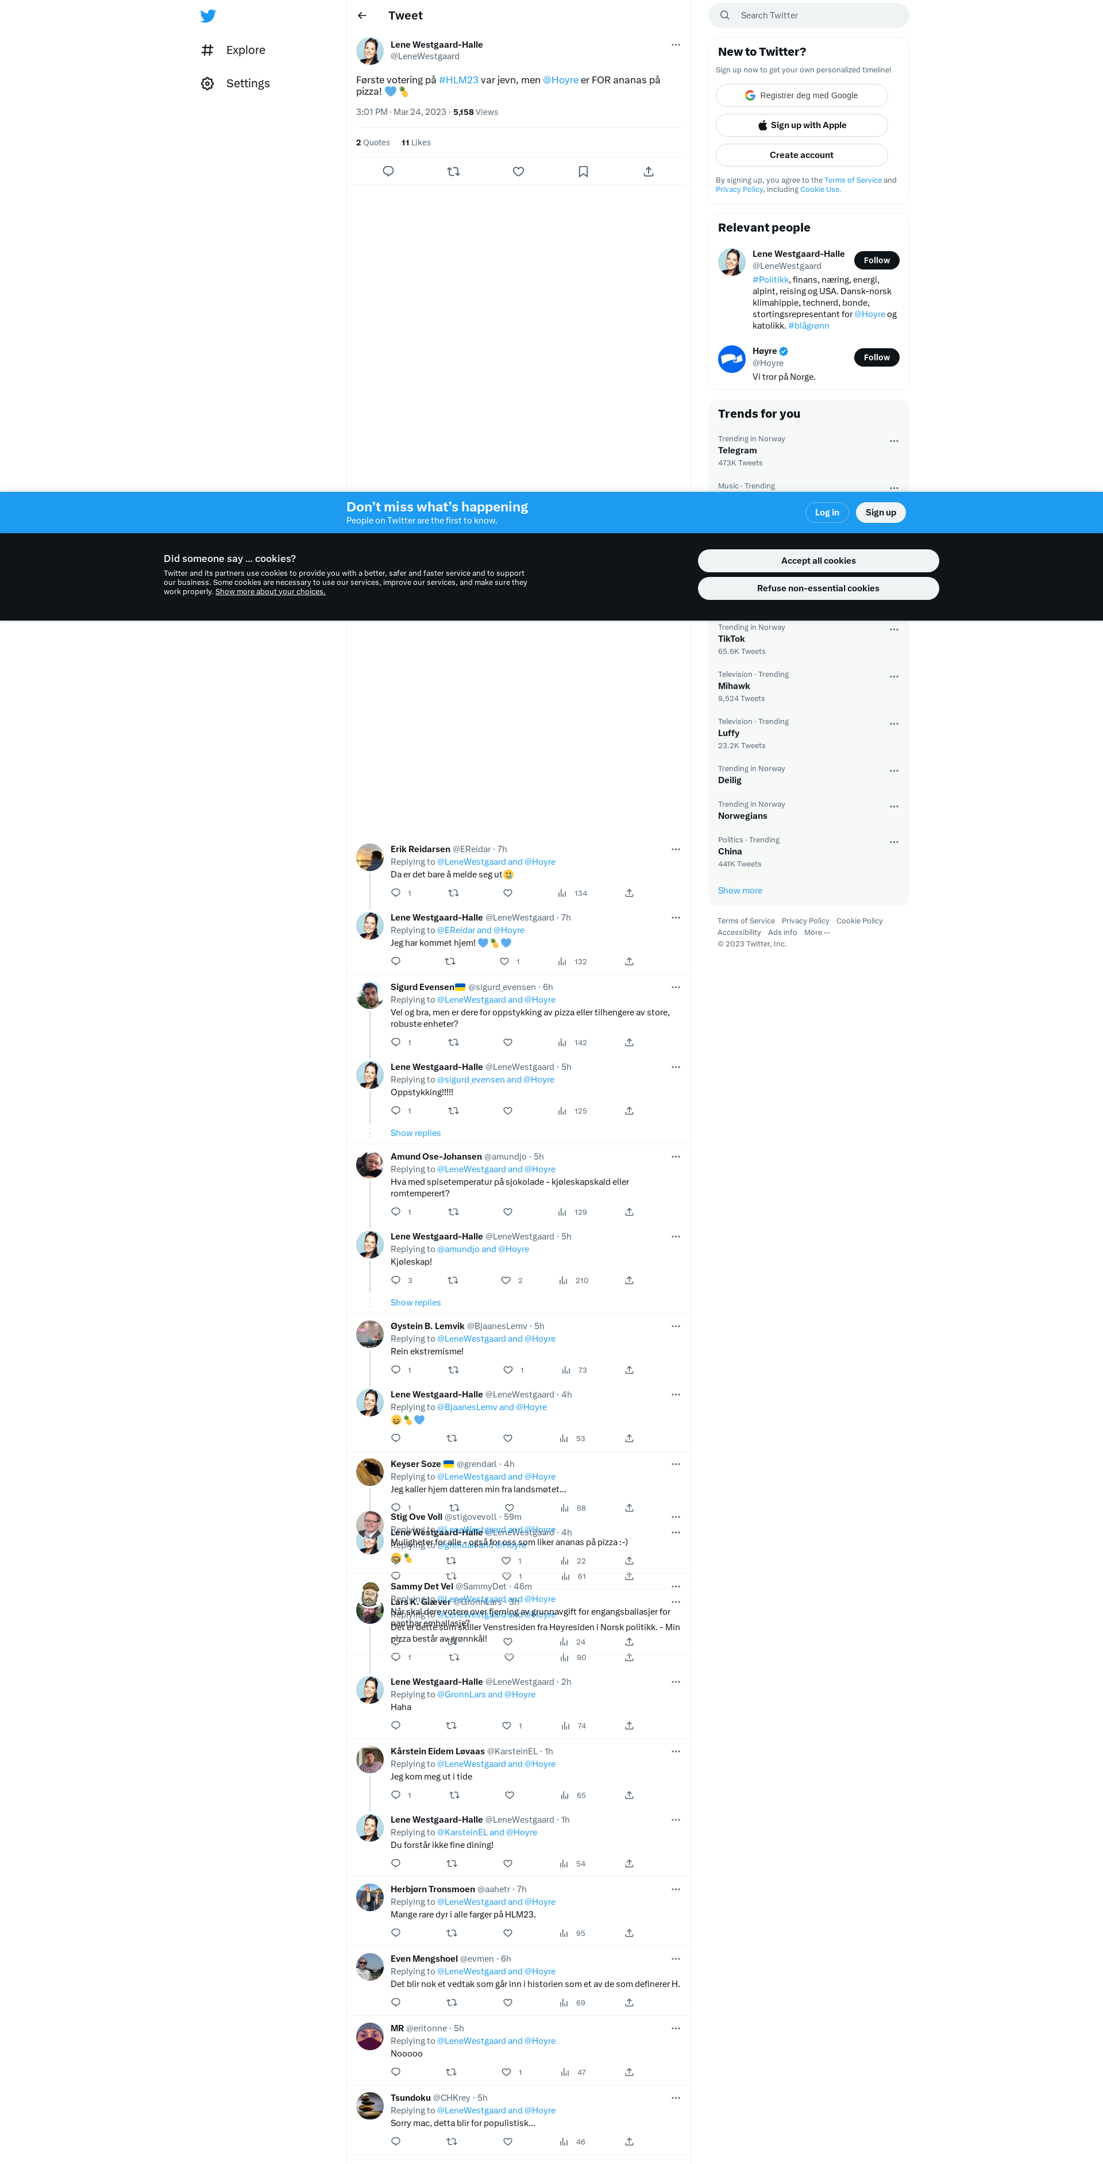Click the Twitter bird logo
1103x2164 pixels.
point(209,16)
